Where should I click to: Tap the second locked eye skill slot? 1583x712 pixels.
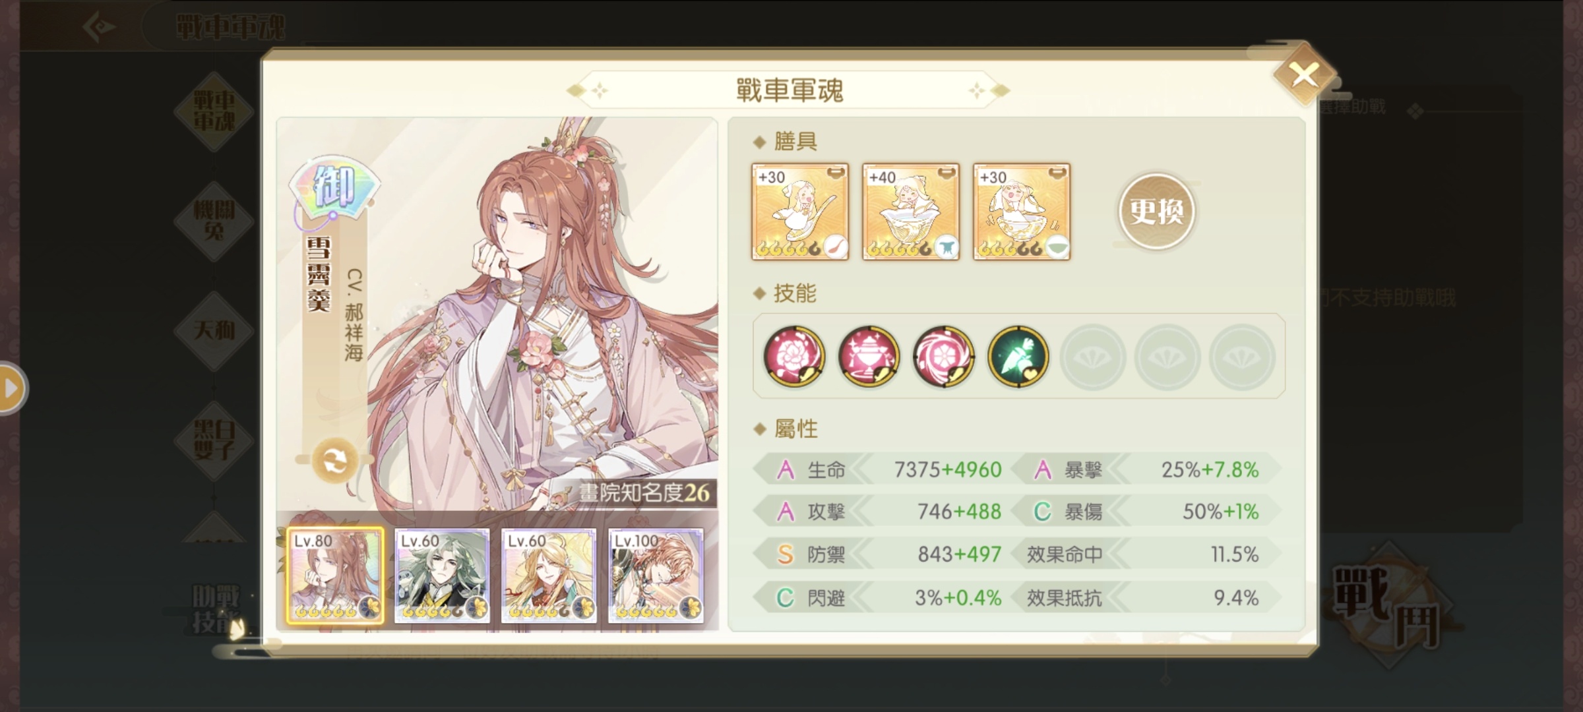(1167, 357)
